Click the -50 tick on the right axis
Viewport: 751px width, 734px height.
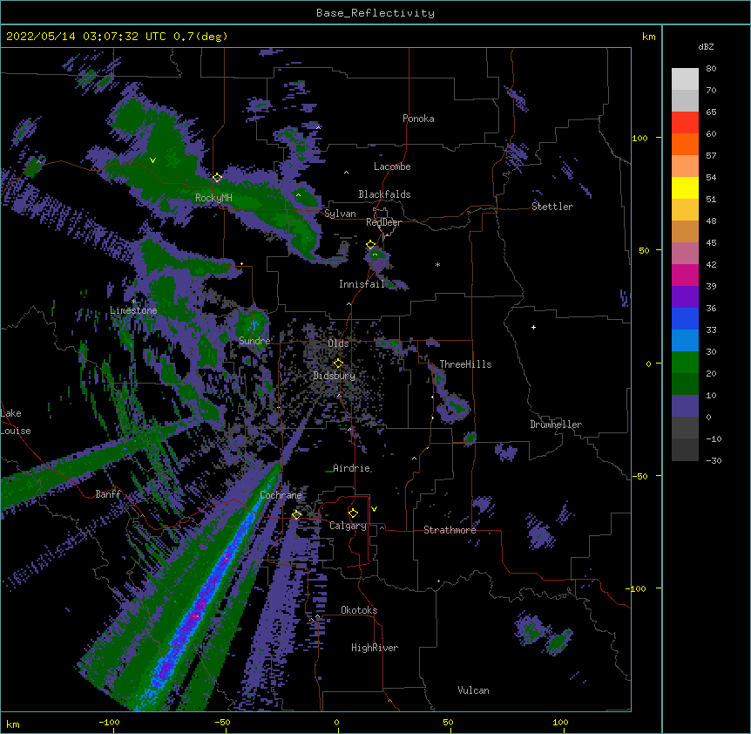coord(639,476)
